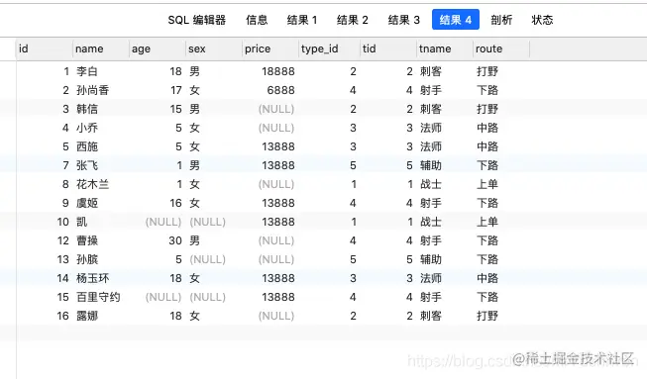Click the price value 18888

pos(278,71)
